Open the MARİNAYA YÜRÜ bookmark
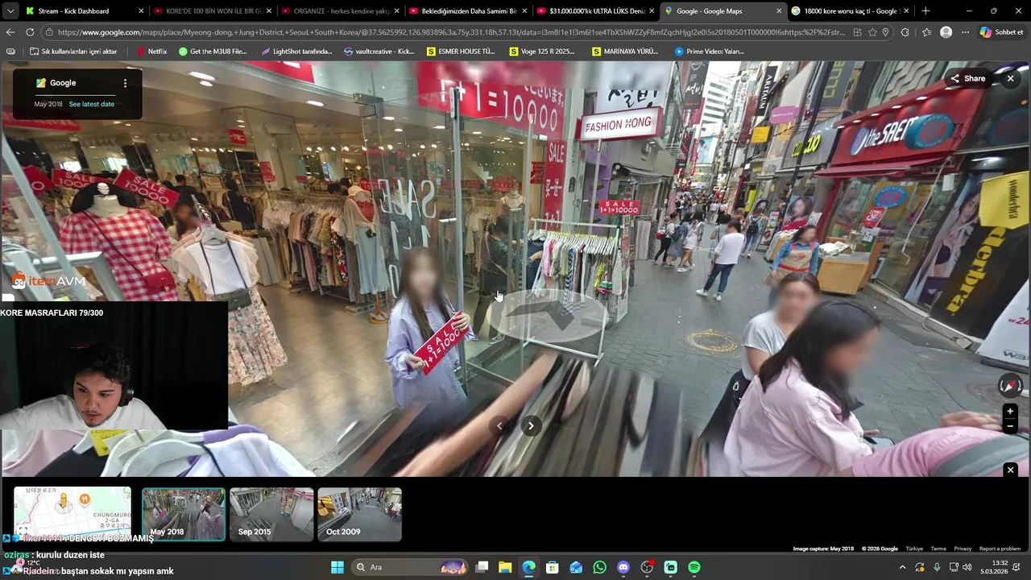This screenshot has width=1031, height=580. (x=625, y=51)
